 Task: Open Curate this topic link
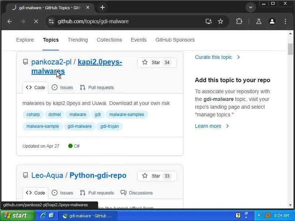pyautogui.click(x=217, y=57)
